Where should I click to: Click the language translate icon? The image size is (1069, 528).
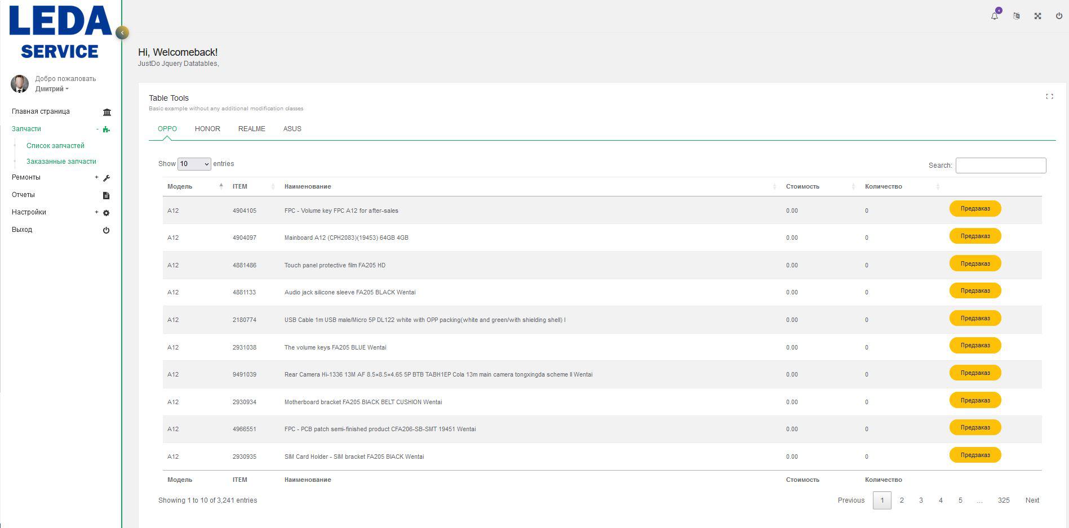[x=1016, y=16]
